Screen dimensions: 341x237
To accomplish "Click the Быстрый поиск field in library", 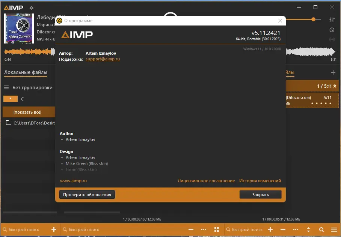I will [24, 229].
